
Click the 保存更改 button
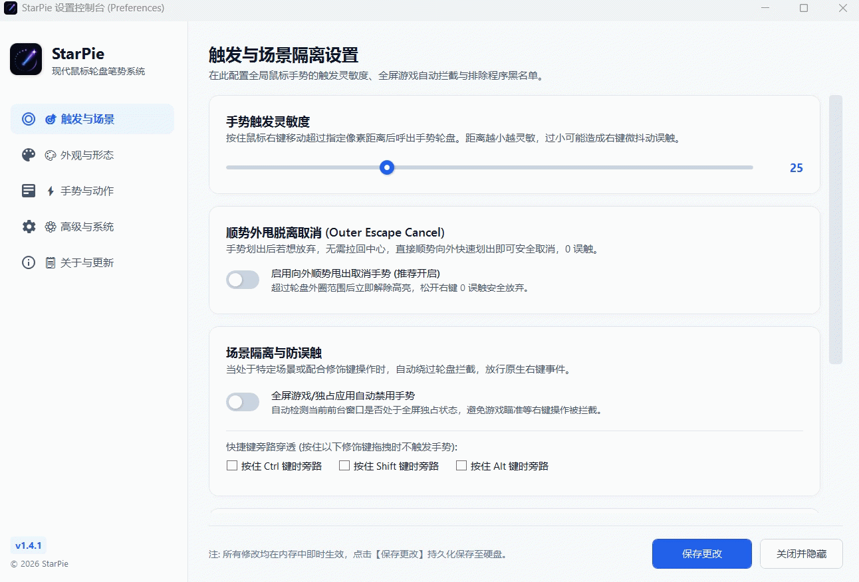pos(702,553)
